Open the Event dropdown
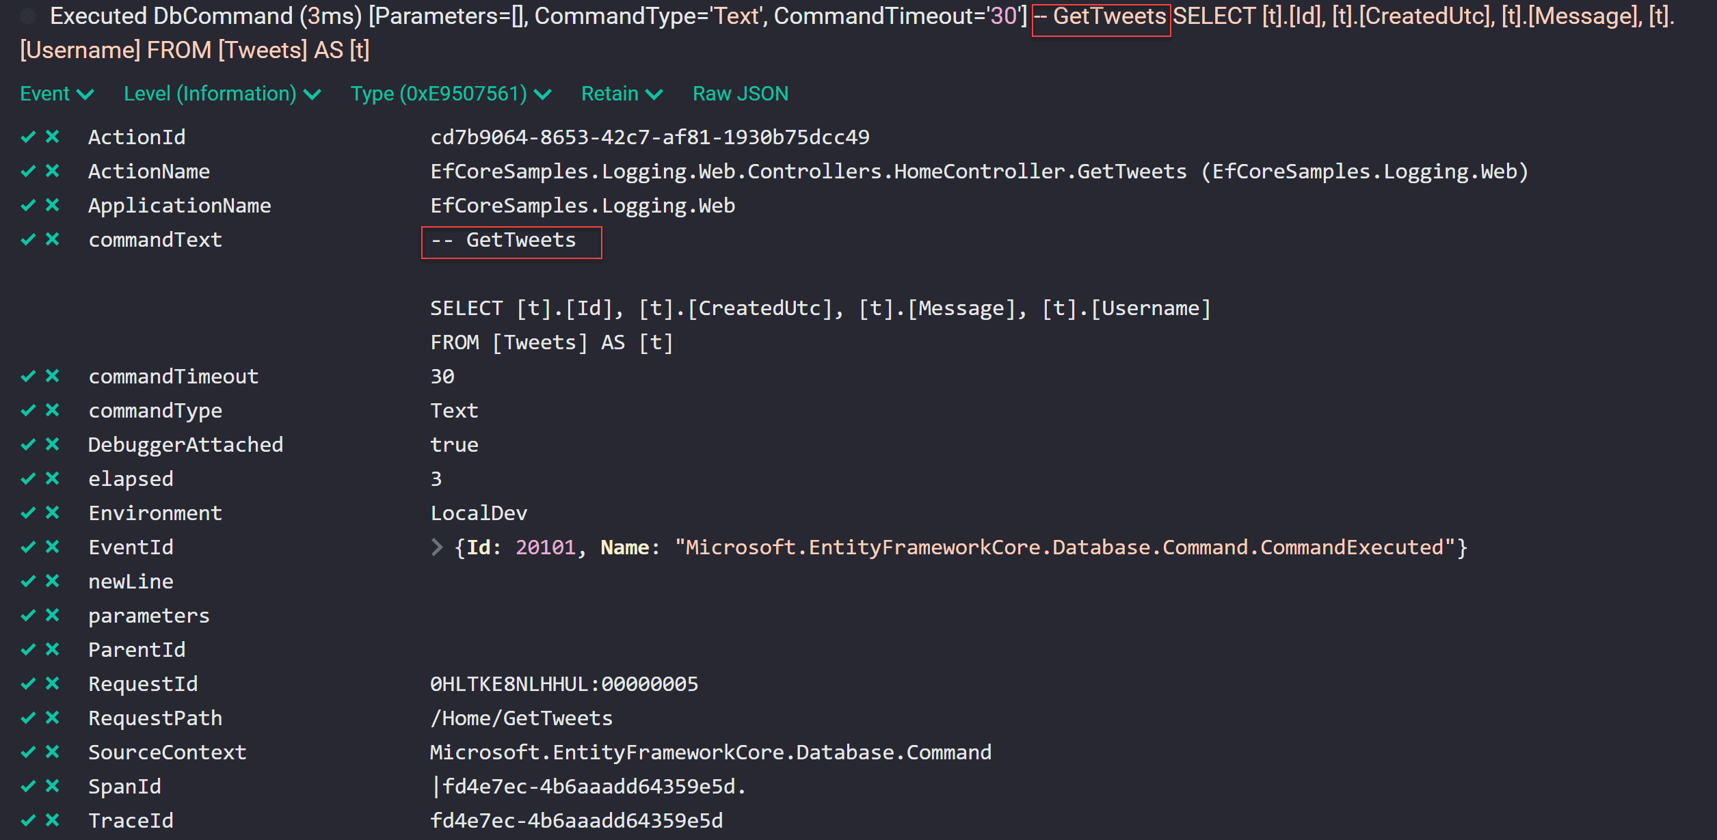The height and width of the screenshot is (840, 1717). (x=56, y=94)
